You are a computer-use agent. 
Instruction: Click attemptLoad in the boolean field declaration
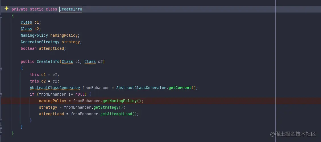coord(51,49)
